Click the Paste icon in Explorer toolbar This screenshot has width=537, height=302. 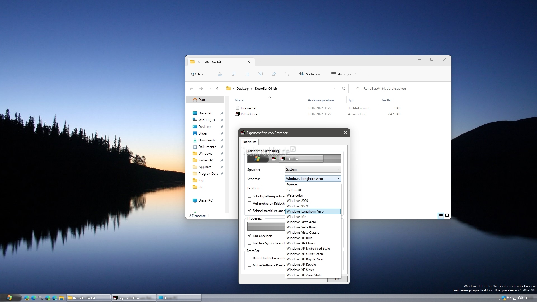[x=247, y=74]
